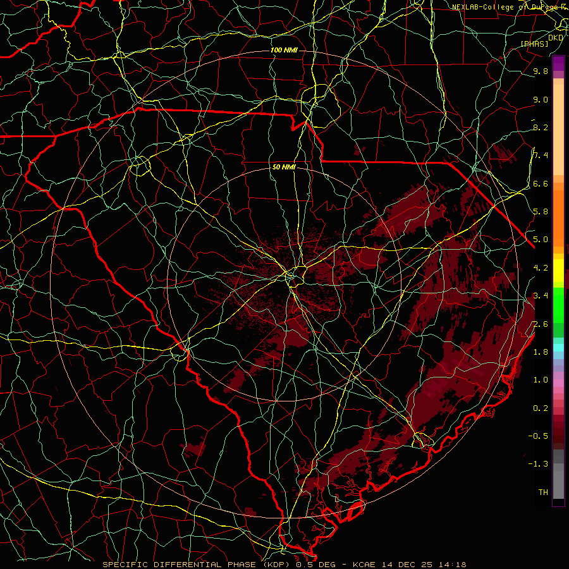This screenshot has height=569, width=569.
Task: Click the 3.4 legend value
Action: tap(541, 296)
